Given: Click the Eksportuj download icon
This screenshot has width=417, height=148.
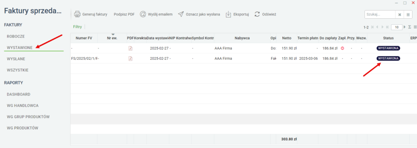Looking at the screenshot, I should [228, 14].
